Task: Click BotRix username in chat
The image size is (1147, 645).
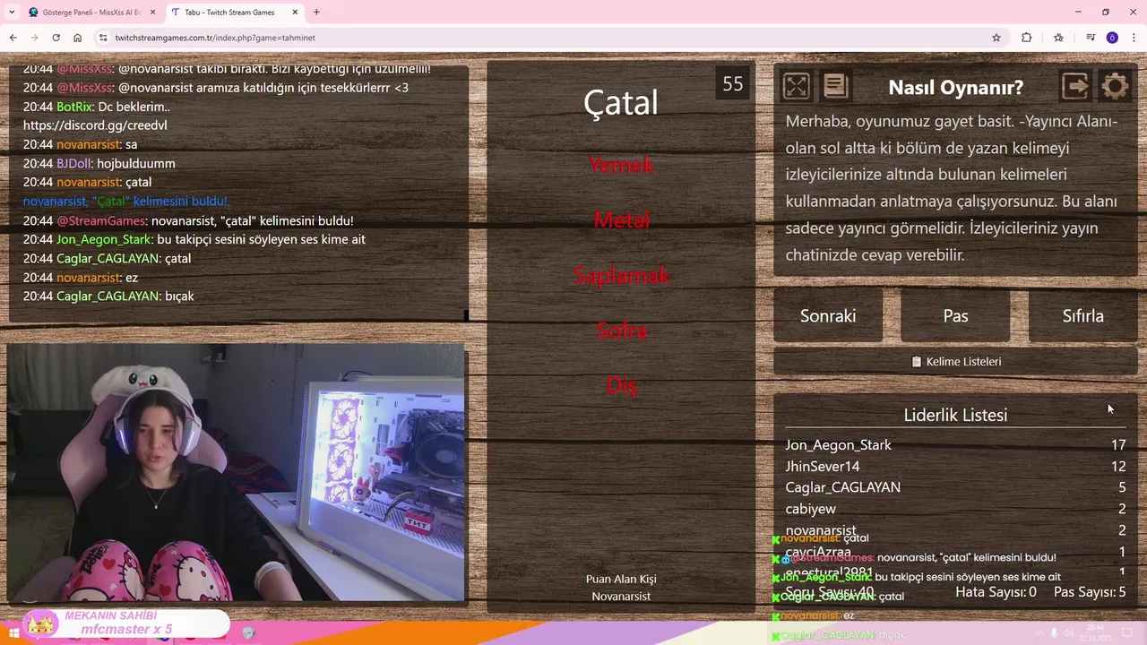Action: (74, 106)
